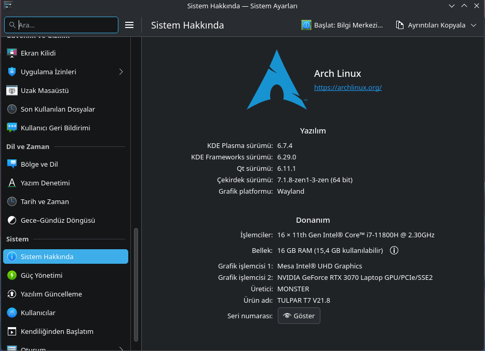Select Kullanıcılar in the sidebar

pyautogui.click(x=65, y=313)
